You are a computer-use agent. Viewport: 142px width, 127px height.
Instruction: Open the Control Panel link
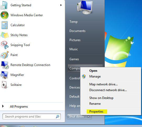75,78
